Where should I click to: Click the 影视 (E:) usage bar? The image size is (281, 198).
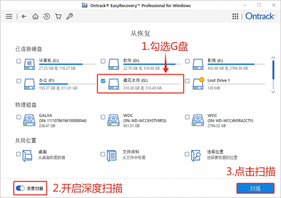click(x=236, y=64)
